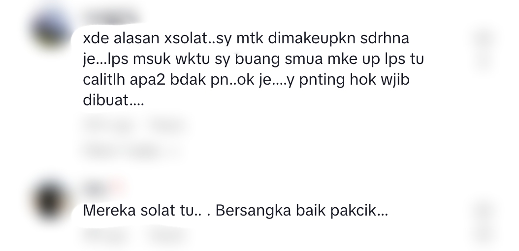
Task: Tap Reply under the 'Bersangka baik pakcik' comment
Action: click(x=166, y=236)
